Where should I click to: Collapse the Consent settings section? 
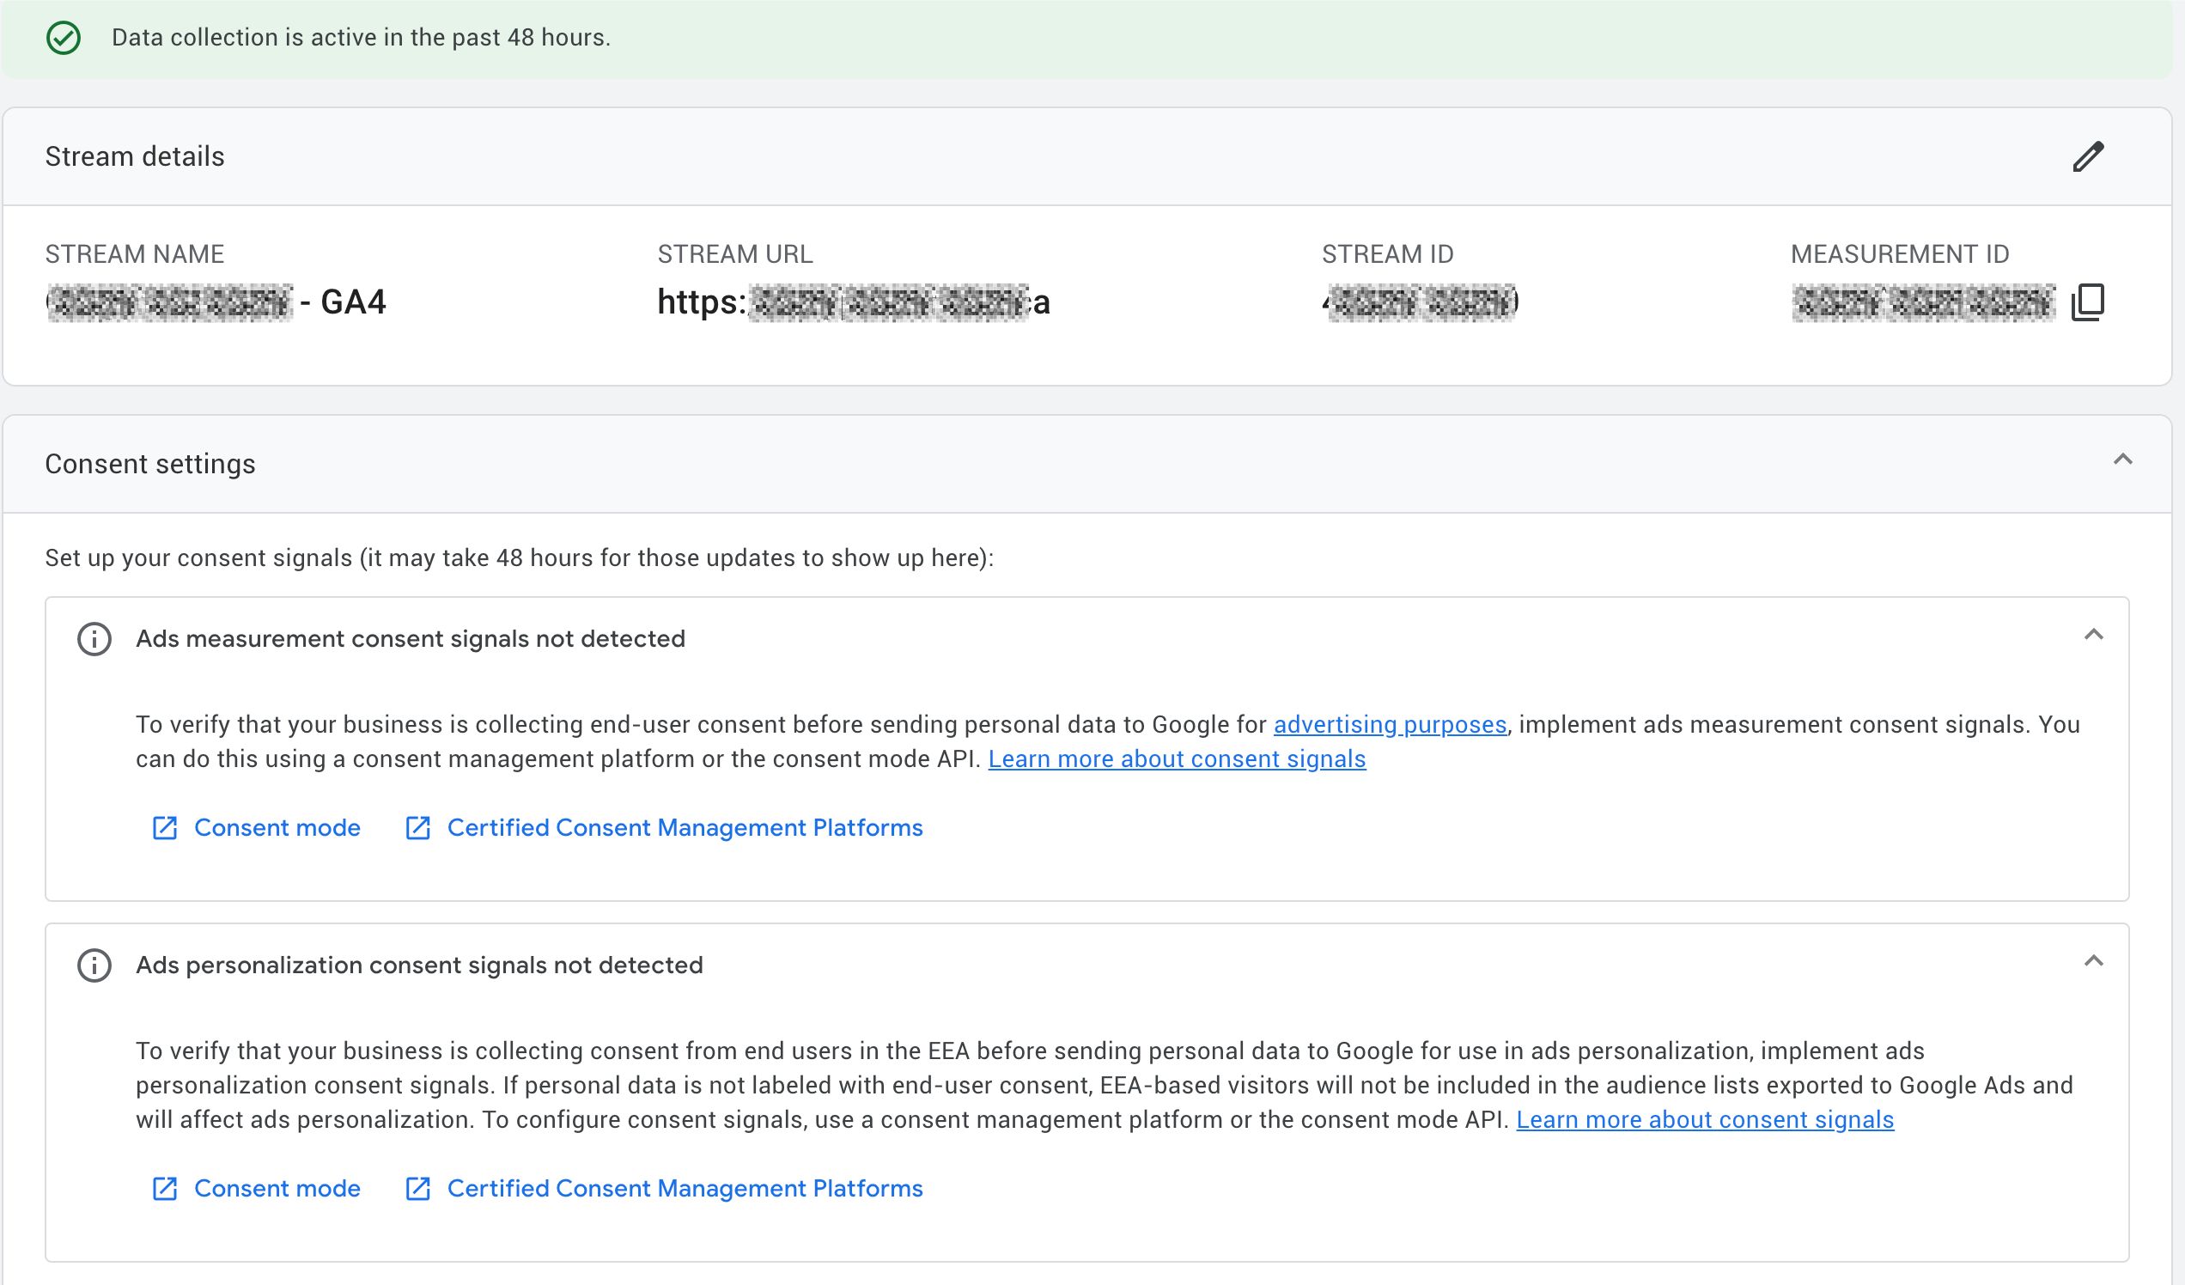(2122, 460)
